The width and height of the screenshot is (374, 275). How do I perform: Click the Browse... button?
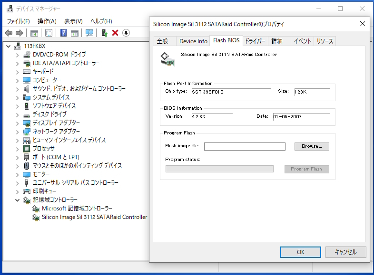[312, 146]
